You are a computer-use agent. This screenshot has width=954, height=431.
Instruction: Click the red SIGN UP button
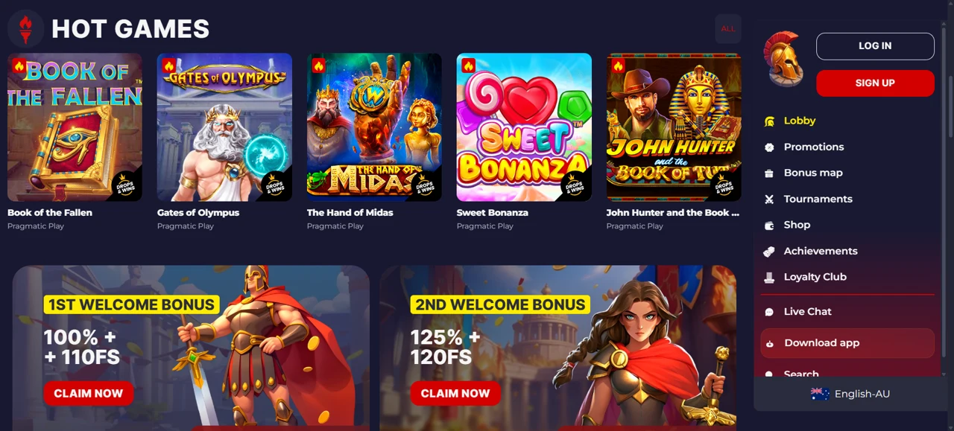point(875,83)
